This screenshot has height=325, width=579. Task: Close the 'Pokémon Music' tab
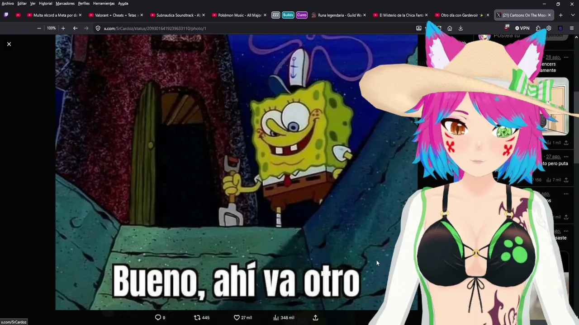(265, 15)
